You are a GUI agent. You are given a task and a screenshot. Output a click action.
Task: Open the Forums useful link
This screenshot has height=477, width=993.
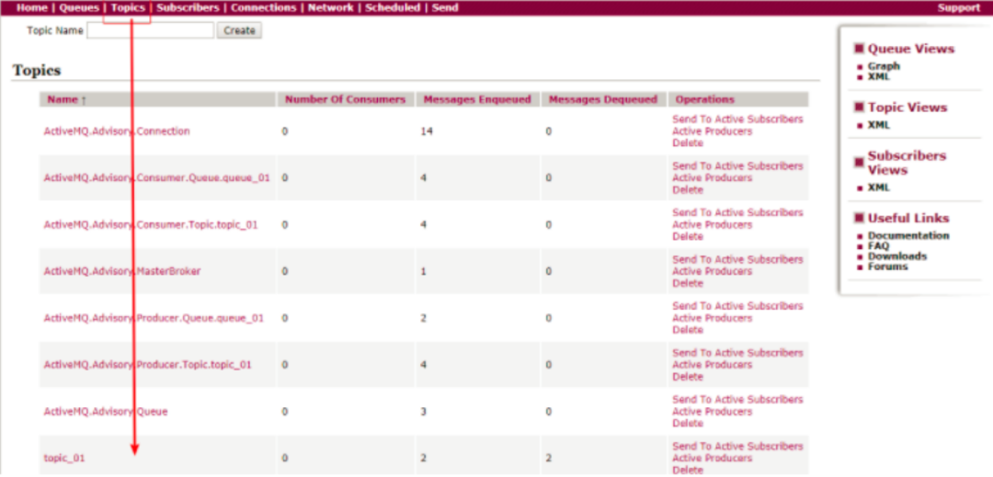pos(887,267)
